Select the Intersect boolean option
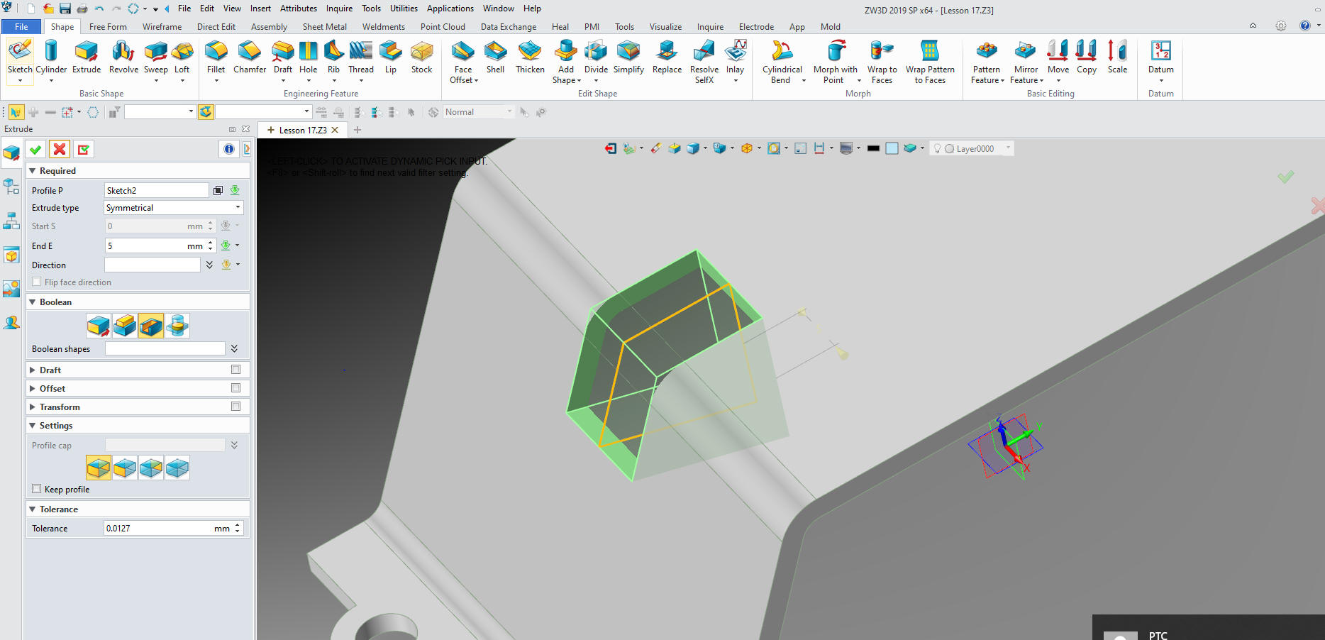 coord(177,326)
